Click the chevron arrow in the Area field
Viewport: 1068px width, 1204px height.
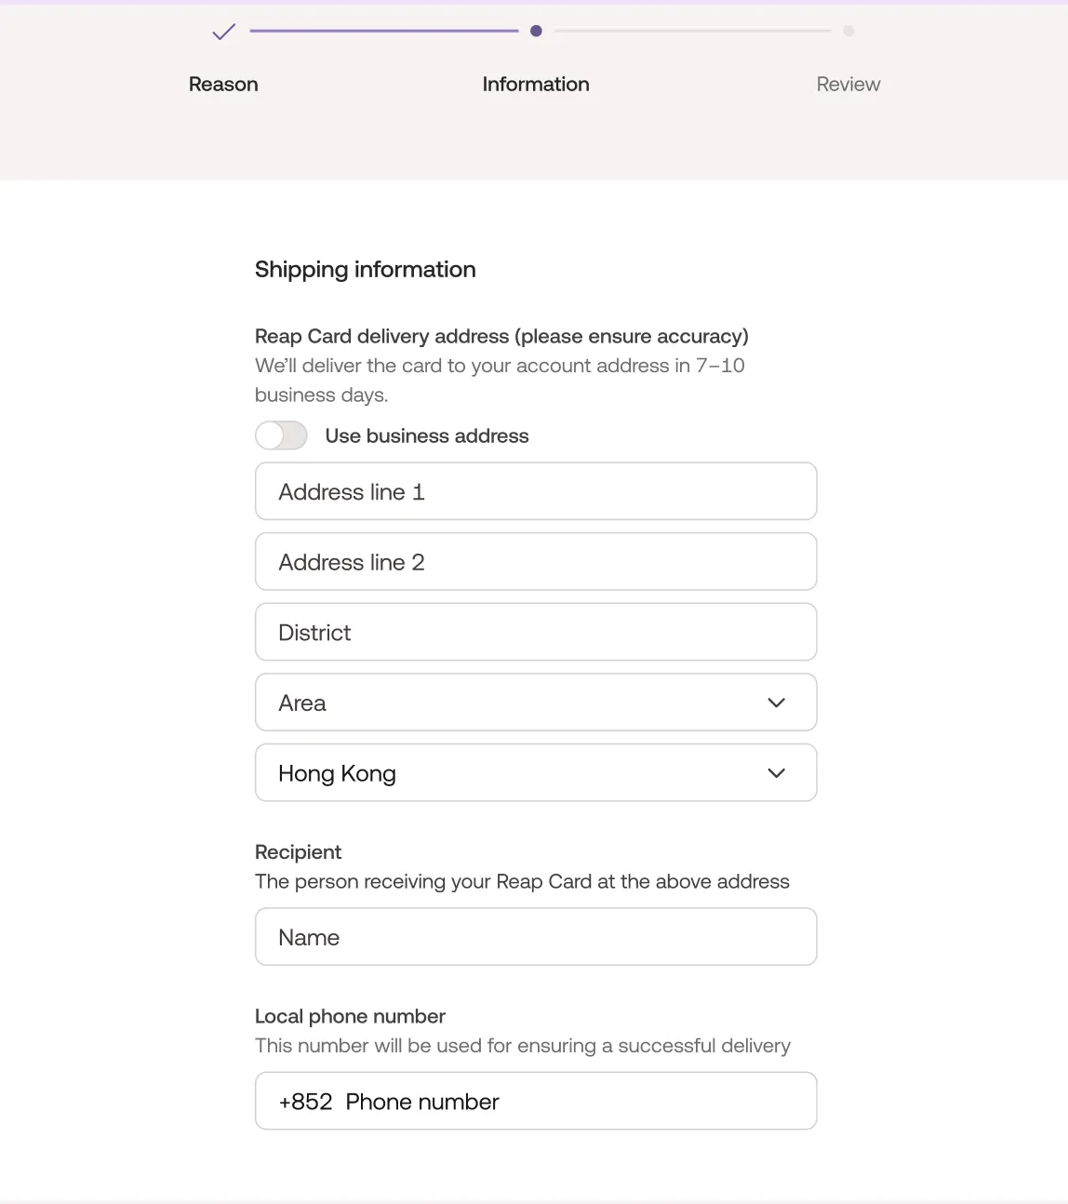(777, 702)
